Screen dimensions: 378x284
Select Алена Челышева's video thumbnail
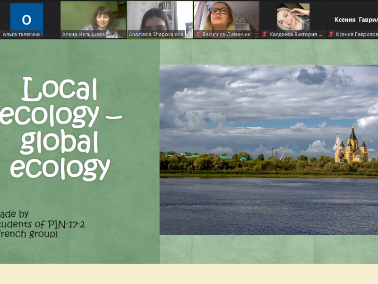93,17
